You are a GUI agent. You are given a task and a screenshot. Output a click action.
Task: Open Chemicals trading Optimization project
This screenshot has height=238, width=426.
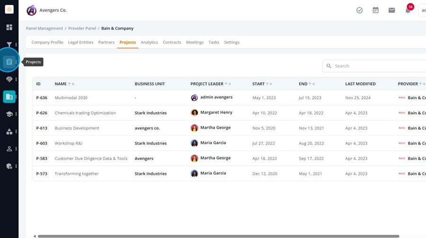pos(85,113)
